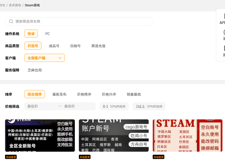
Task: Select PC operating system option
Action: tap(48, 34)
